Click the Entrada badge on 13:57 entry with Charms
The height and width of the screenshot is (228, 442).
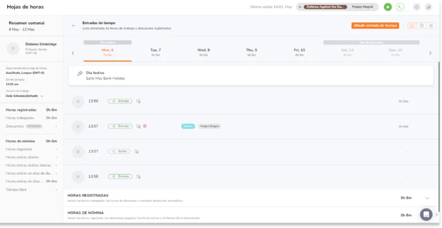click(120, 126)
